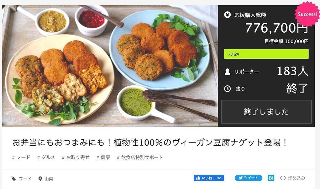Image resolution: width=320 pixels, height=189 pixels.
Task: Share via the Hatena B! bookmark icon
Action: pos(271,178)
